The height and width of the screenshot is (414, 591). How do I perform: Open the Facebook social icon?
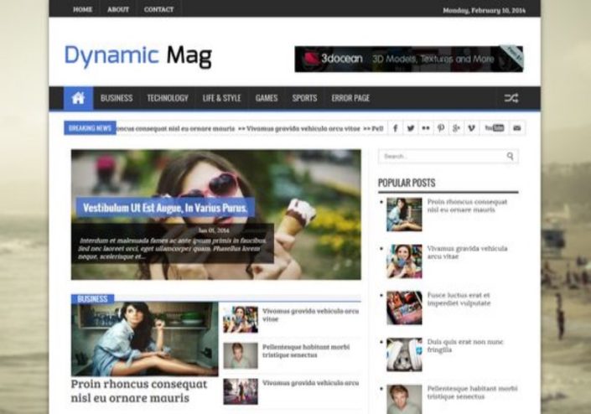coord(396,128)
